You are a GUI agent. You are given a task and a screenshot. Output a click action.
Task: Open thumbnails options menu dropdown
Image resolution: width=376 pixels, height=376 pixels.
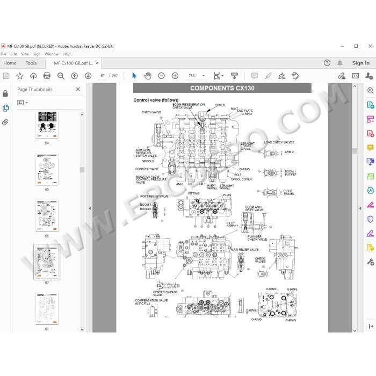coord(23,103)
